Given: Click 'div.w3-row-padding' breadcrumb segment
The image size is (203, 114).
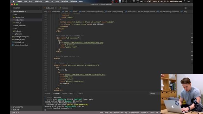Looking at the screenshot, I should click(115, 12).
